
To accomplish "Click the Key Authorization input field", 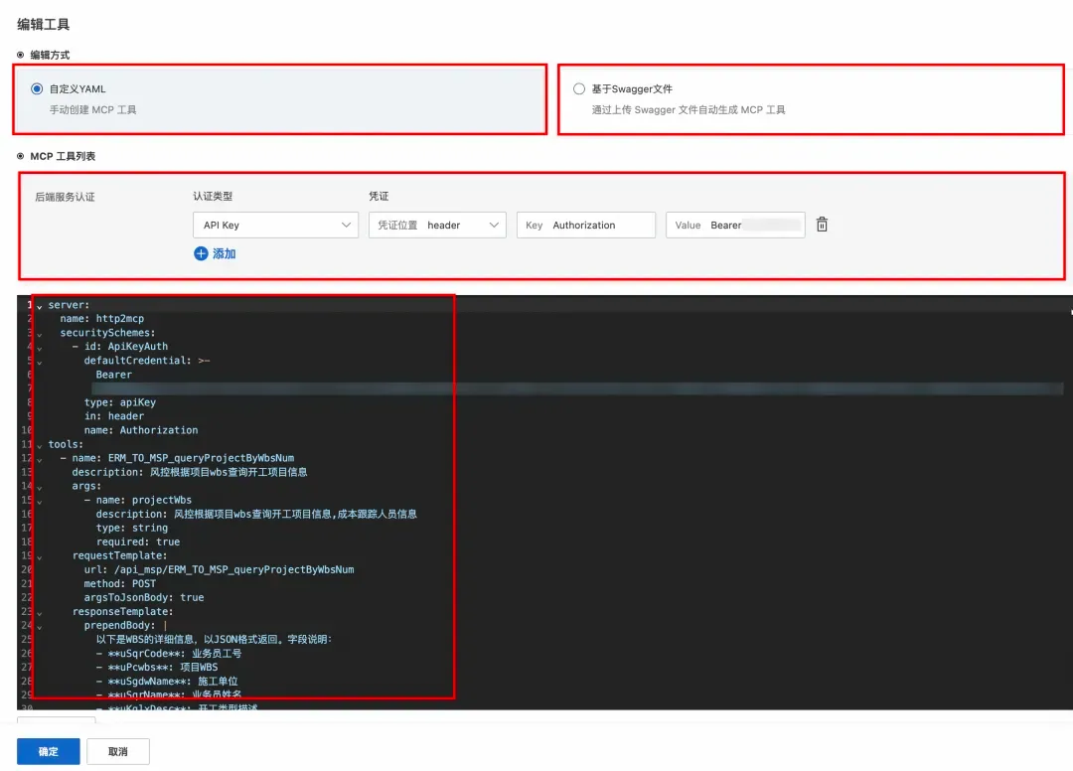I will click(x=586, y=226).
